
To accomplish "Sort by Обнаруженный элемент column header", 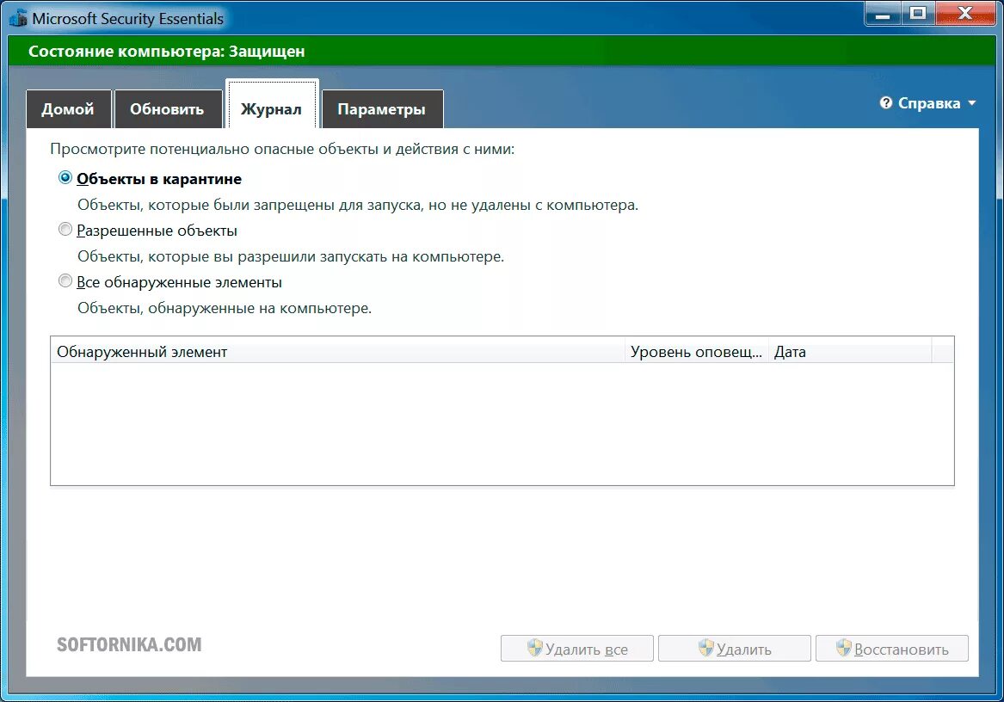I will pyautogui.click(x=337, y=352).
